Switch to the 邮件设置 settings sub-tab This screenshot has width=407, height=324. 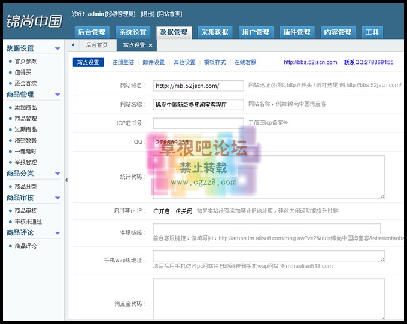click(154, 62)
